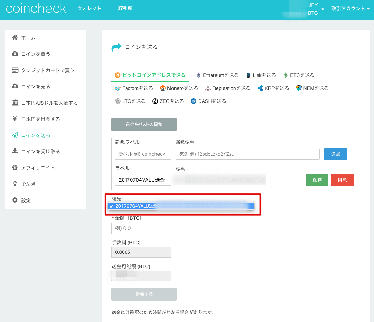Open コインを受け取る page
374x322 pixels.
(x=41, y=151)
